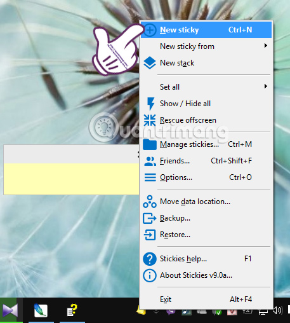The height and width of the screenshot is (323, 290).
Task: Select Backup… in the context menu
Action: (206, 218)
